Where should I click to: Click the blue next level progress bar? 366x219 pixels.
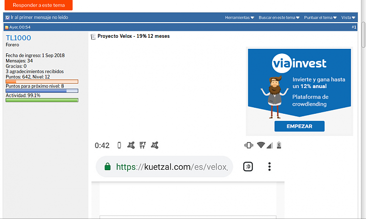[42, 91]
